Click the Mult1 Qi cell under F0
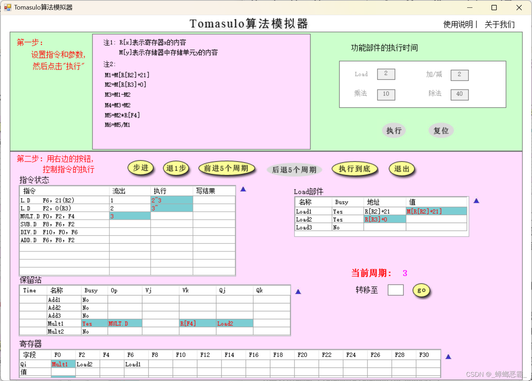Image resolution: width=532 pixels, height=381 pixels. [63, 364]
